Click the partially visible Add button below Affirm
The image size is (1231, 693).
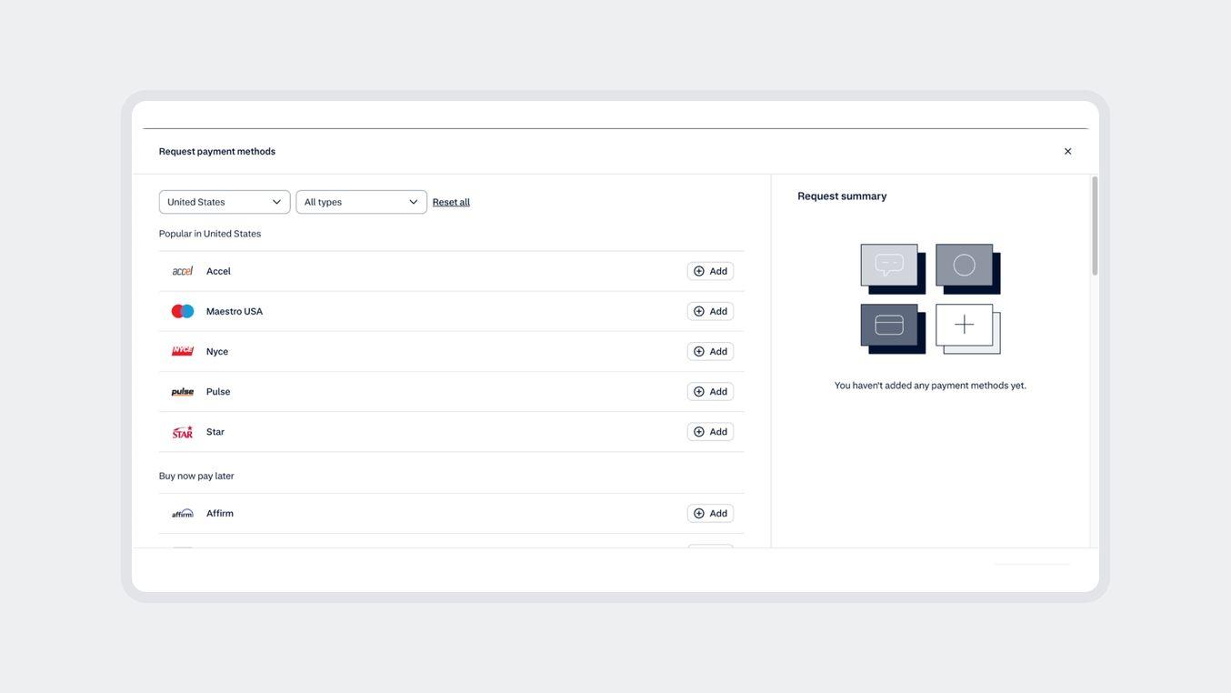710,547
